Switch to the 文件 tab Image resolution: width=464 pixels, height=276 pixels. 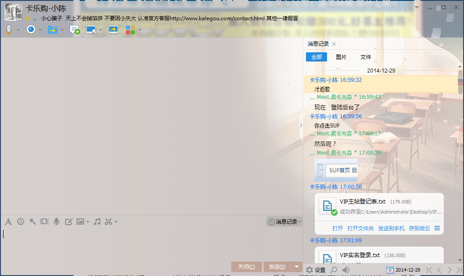pyautogui.click(x=365, y=57)
